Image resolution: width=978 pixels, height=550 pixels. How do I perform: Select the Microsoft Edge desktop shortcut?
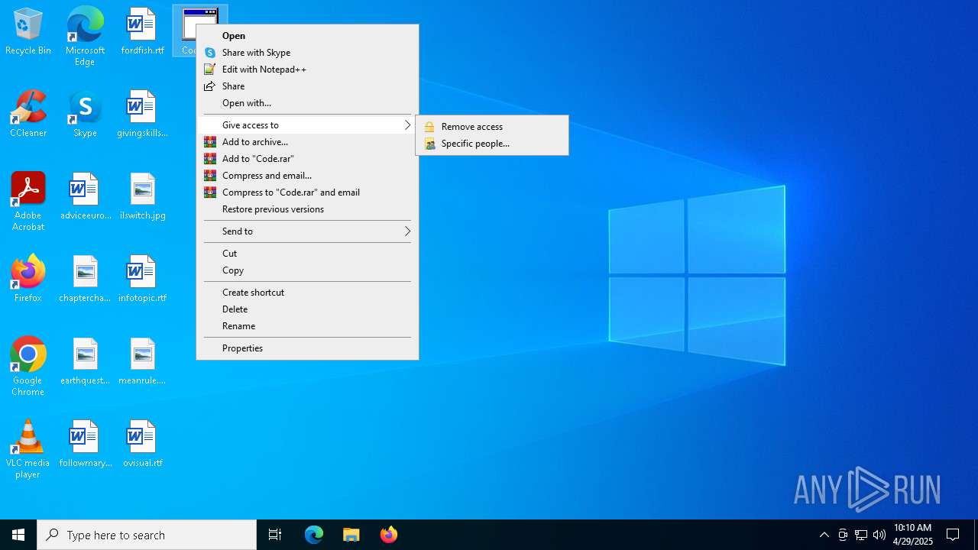pyautogui.click(x=85, y=37)
